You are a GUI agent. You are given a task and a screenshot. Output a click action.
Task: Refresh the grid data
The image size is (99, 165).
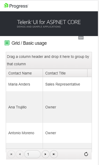click(x=86, y=154)
